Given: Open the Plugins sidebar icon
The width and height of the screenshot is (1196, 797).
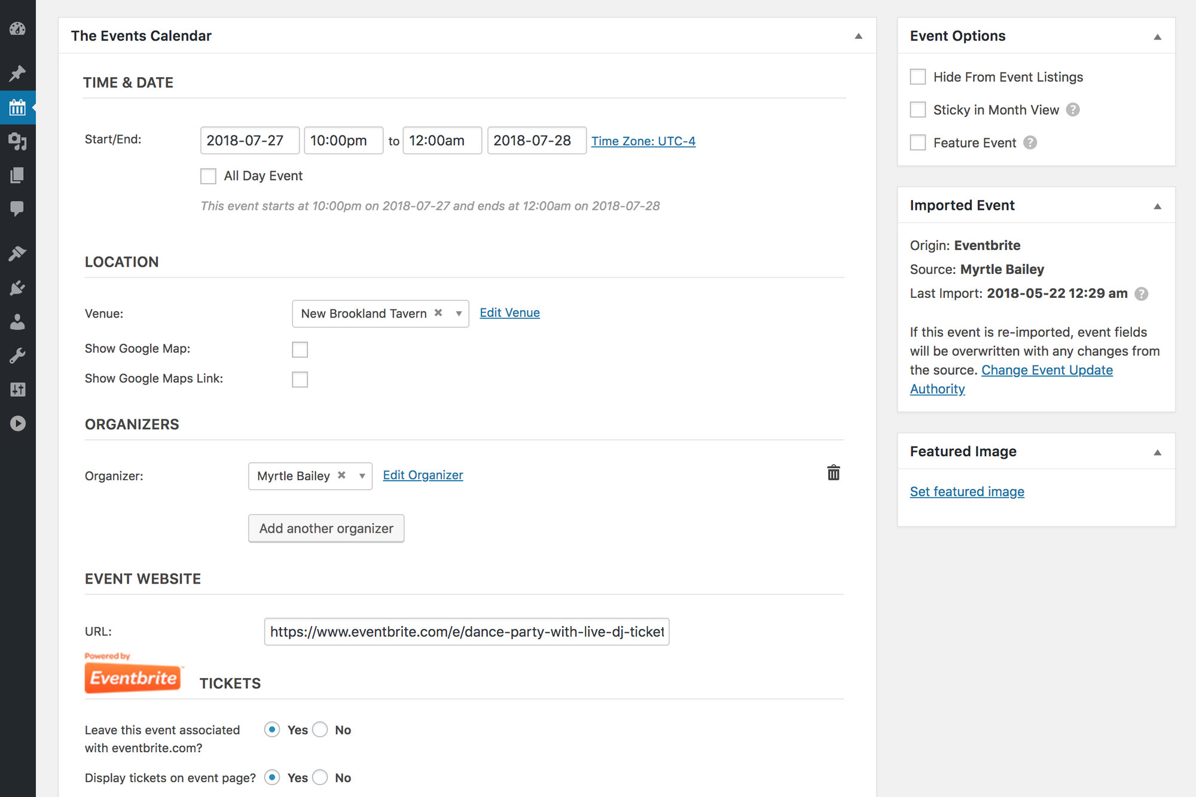Looking at the screenshot, I should click(x=17, y=288).
